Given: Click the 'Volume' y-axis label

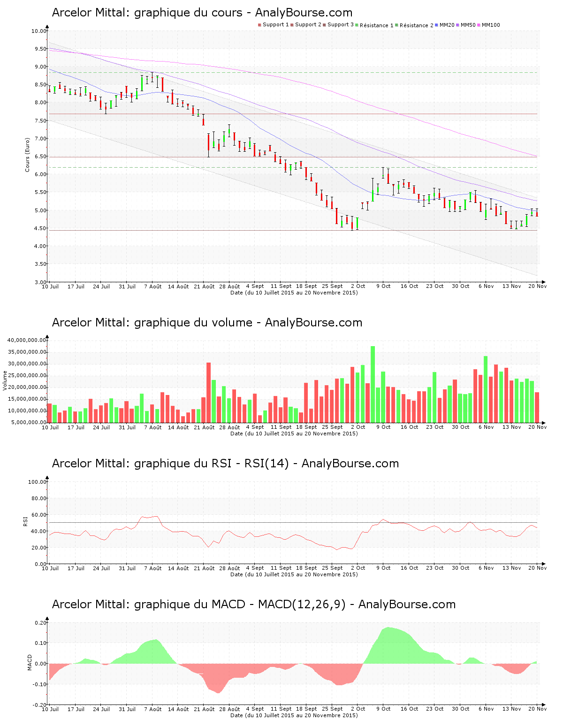Looking at the screenshot, I should coord(5,380).
